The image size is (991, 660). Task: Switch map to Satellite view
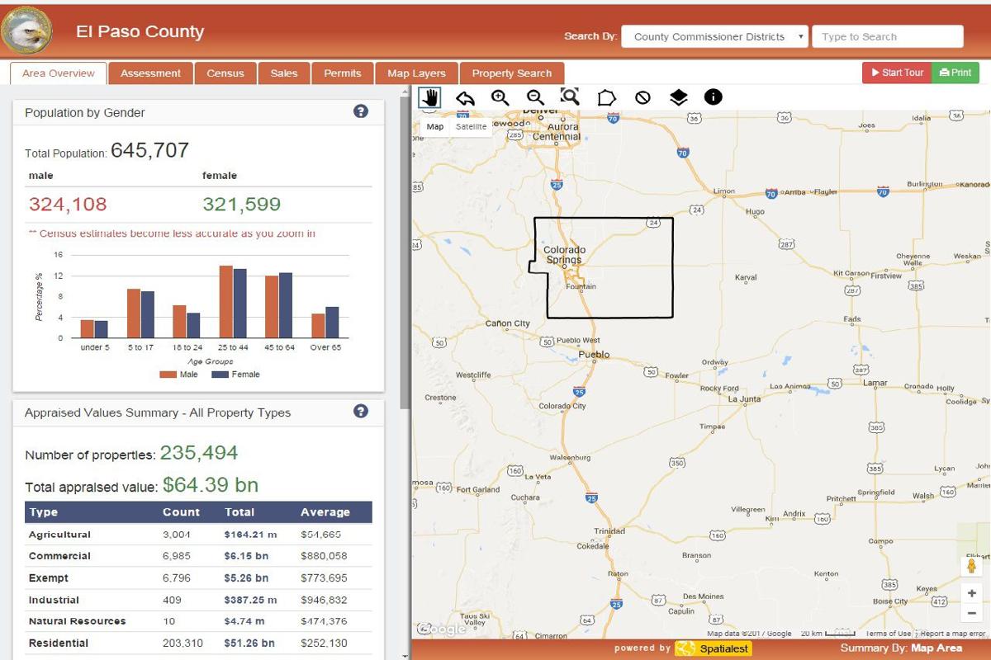point(472,126)
